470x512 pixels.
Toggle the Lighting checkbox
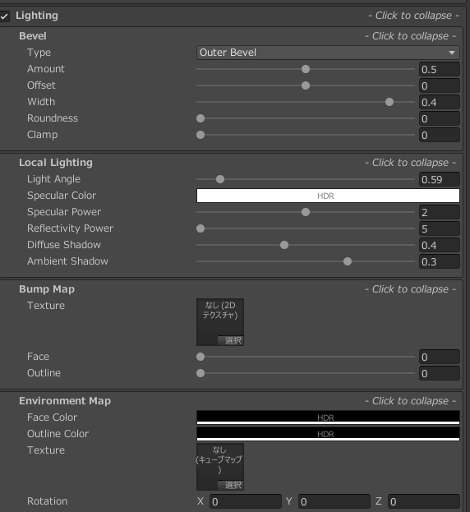pos(4,16)
